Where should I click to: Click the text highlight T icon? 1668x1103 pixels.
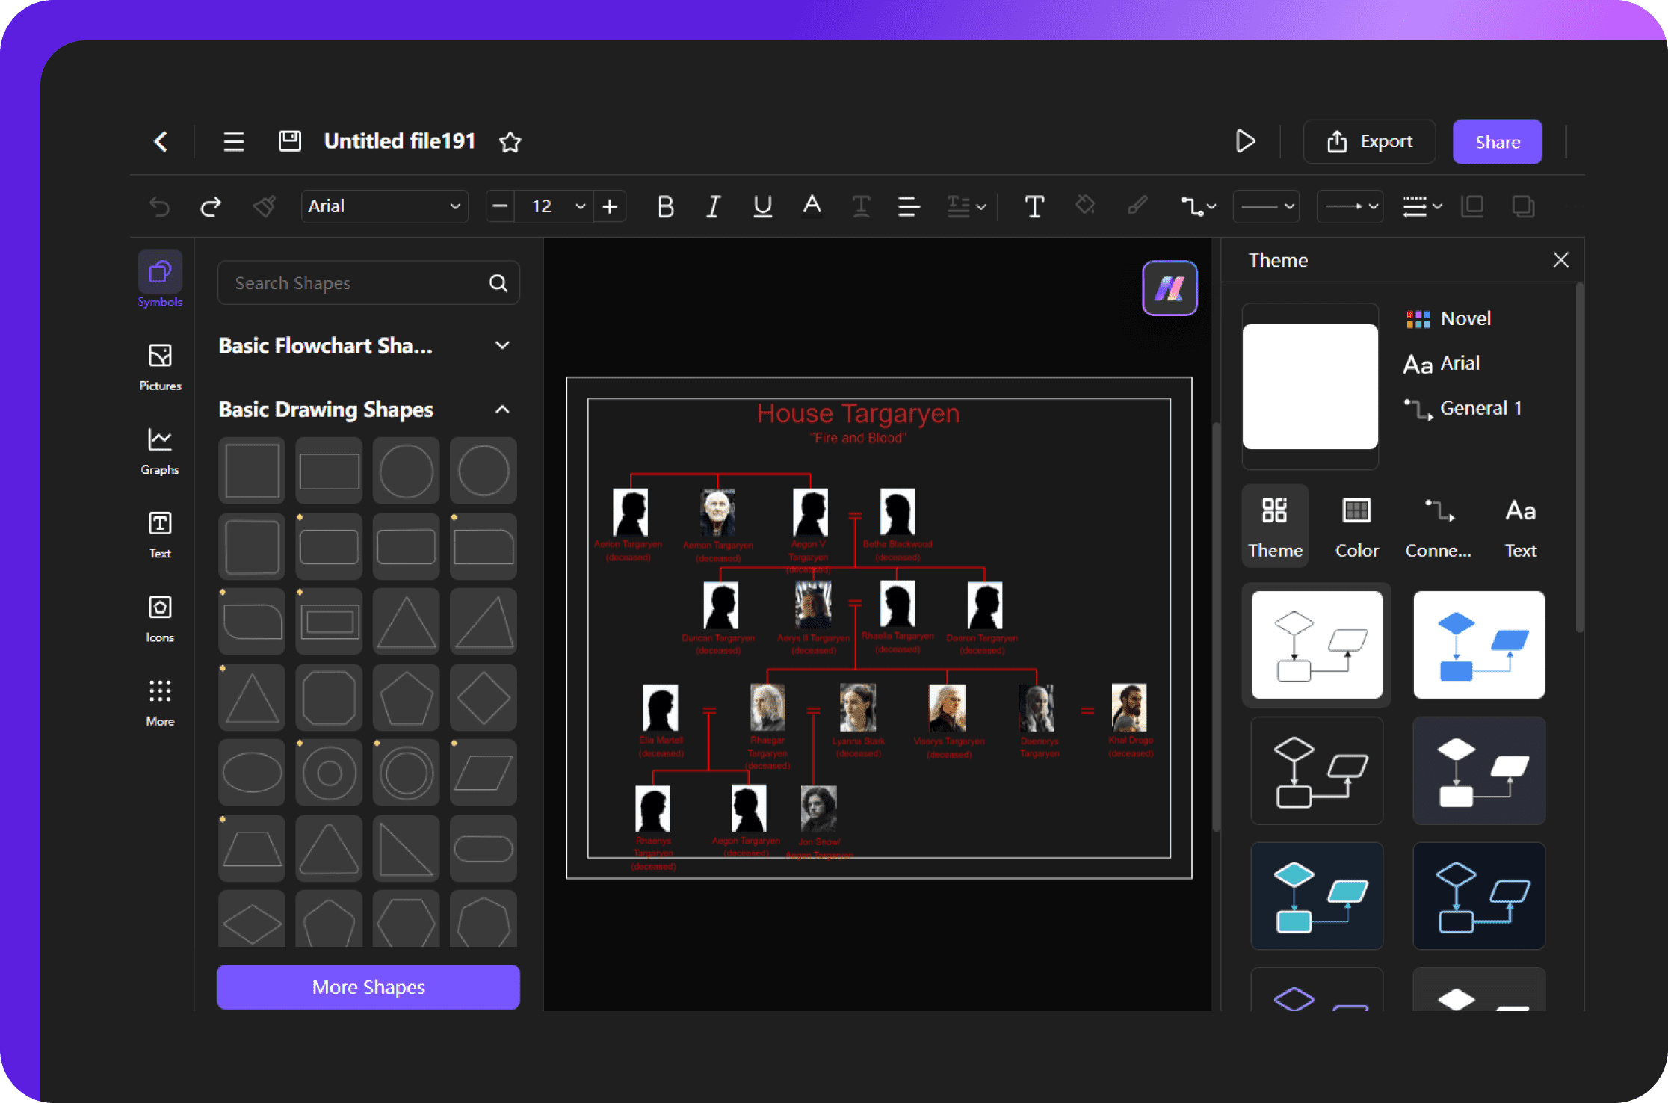click(861, 206)
